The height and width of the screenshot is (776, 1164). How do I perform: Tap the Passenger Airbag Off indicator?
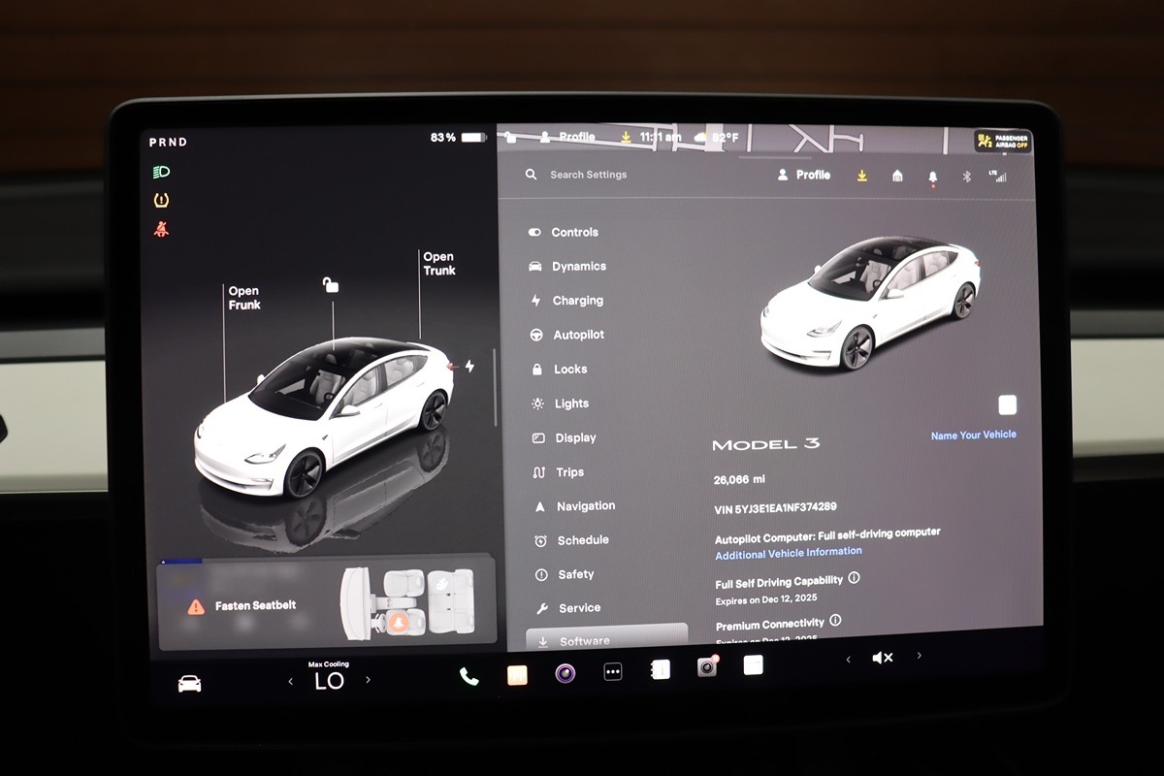(x=1003, y=142)
